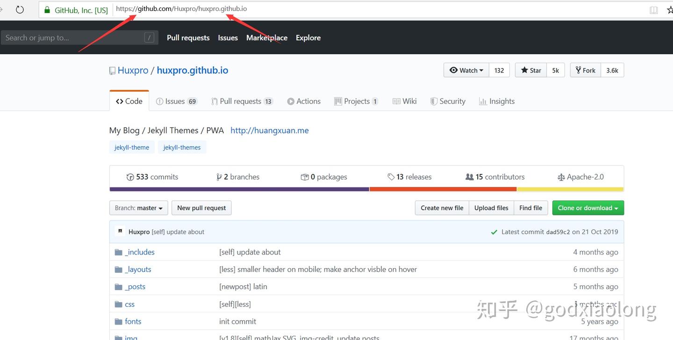Open the commits history via commit icon
Image resolution: width=673 pixels, height=340 pixels.
click(x=130, y=177)
